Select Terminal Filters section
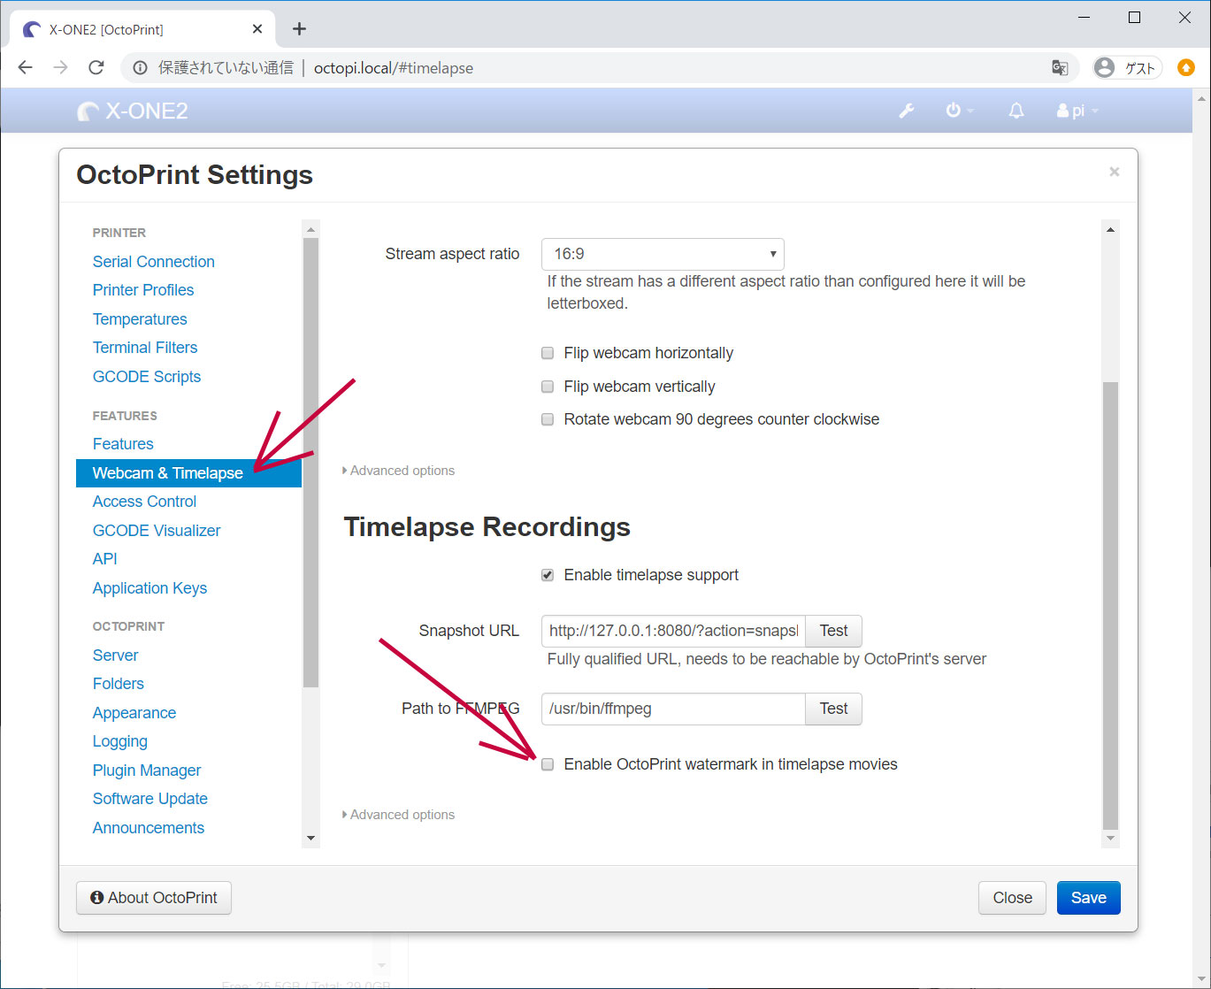Screen dimensions: 1211x989 tap(145, 348)
